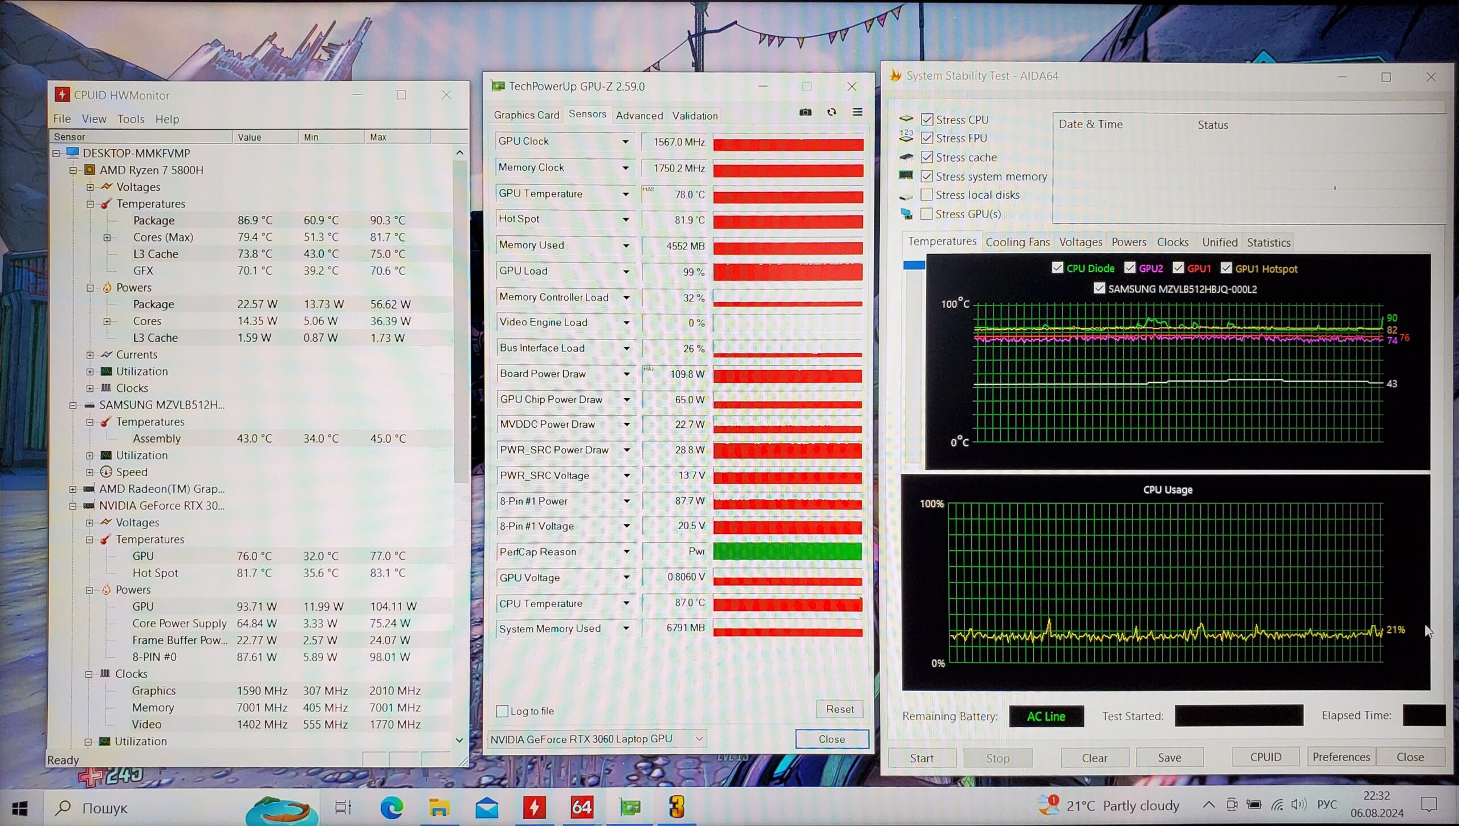The image size is (1459, 826).
Task: Open Mail app from taskbar
Action: [x=487, y=807]
